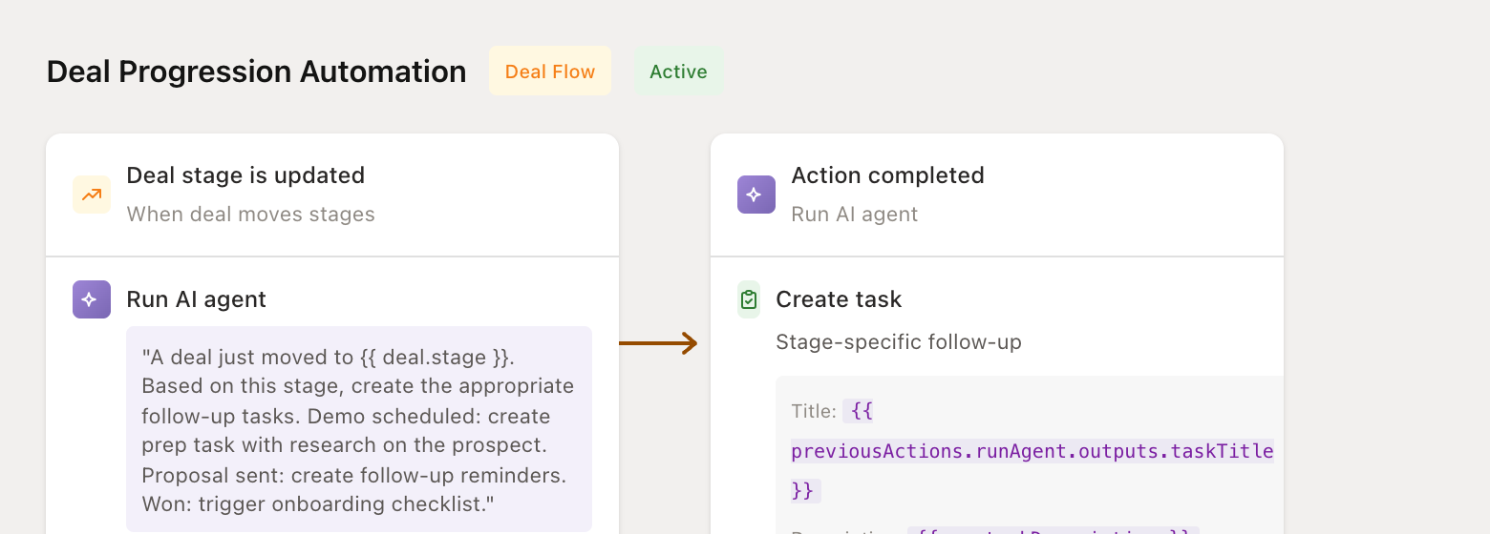1490x534 pixels.
Task: Click into the AI agent prompt text box
Action: tap(359, 429)
